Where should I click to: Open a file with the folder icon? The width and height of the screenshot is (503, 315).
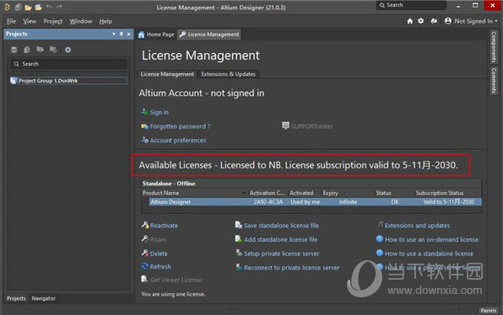coord(28,7)
